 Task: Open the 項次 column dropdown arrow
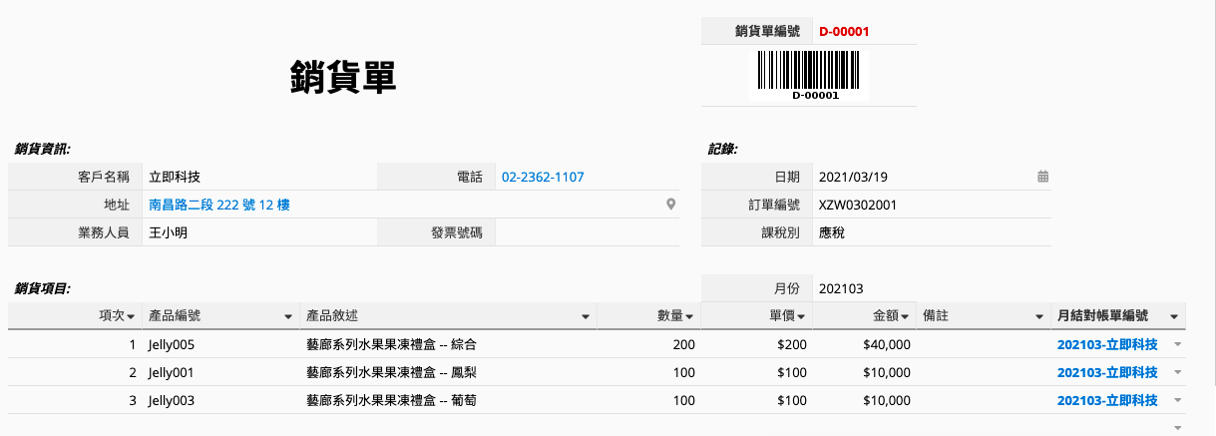(131, 316)
